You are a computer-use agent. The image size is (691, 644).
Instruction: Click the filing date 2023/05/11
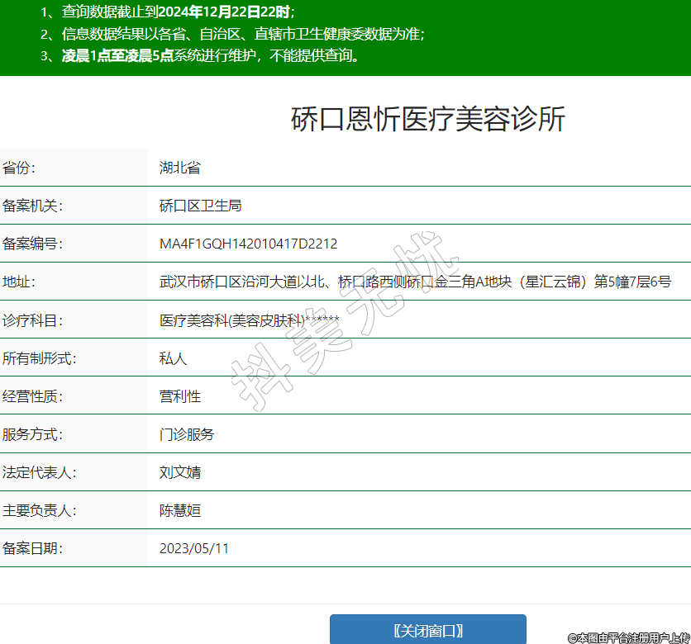pyautogui.click(x=194, y=548)
